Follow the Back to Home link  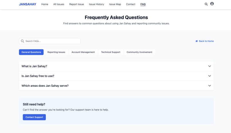(204, 41)
